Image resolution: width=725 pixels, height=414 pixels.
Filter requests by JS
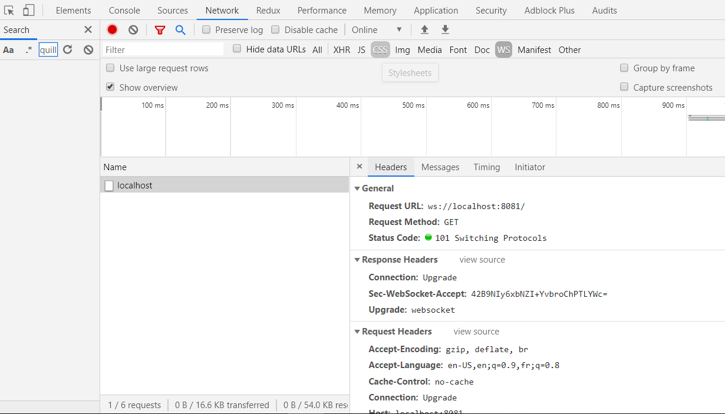[x=361, y=50]
